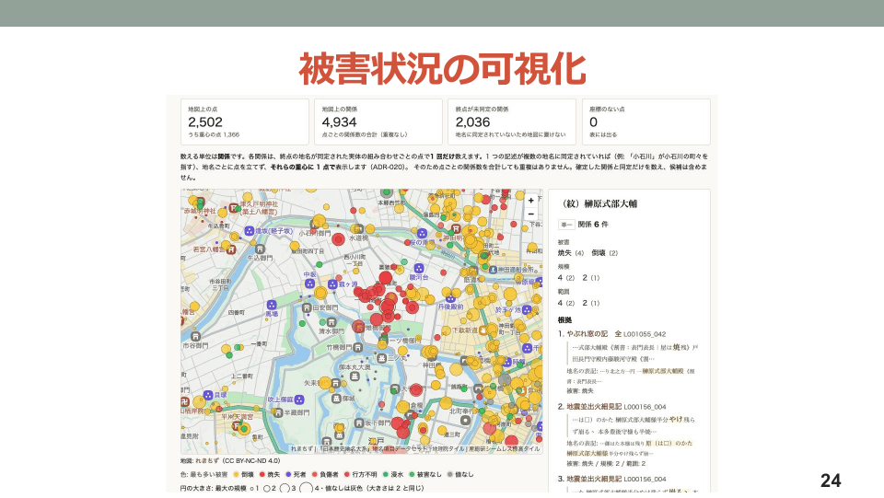Click the purple 吹上庫蔵 place icon
The width and height of the screenshot is (884, 498).
[x=299, y=400]
